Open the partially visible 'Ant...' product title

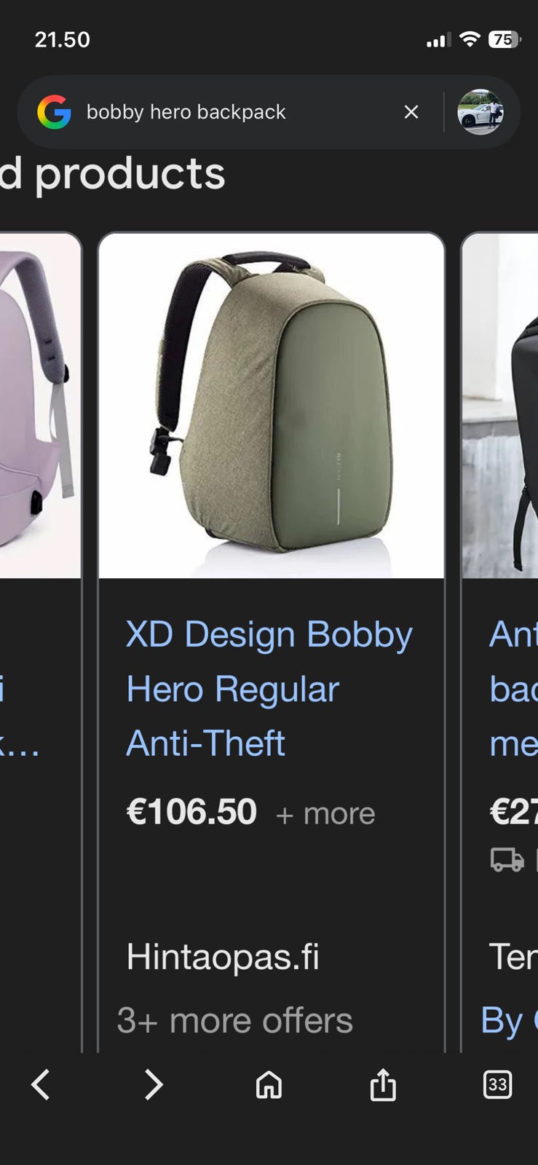click(x=514, y=689)
